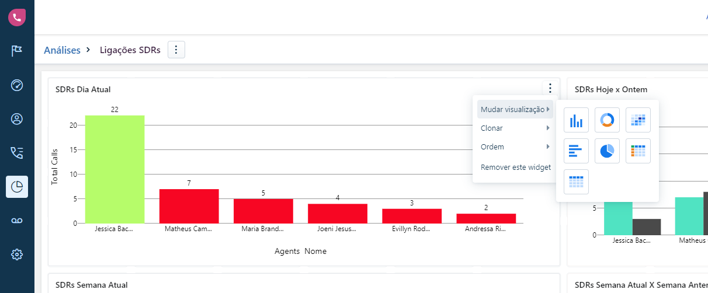Open the settings gear sidebar icon
Viewport: 708px width, 293px height.
pos(17,254)
